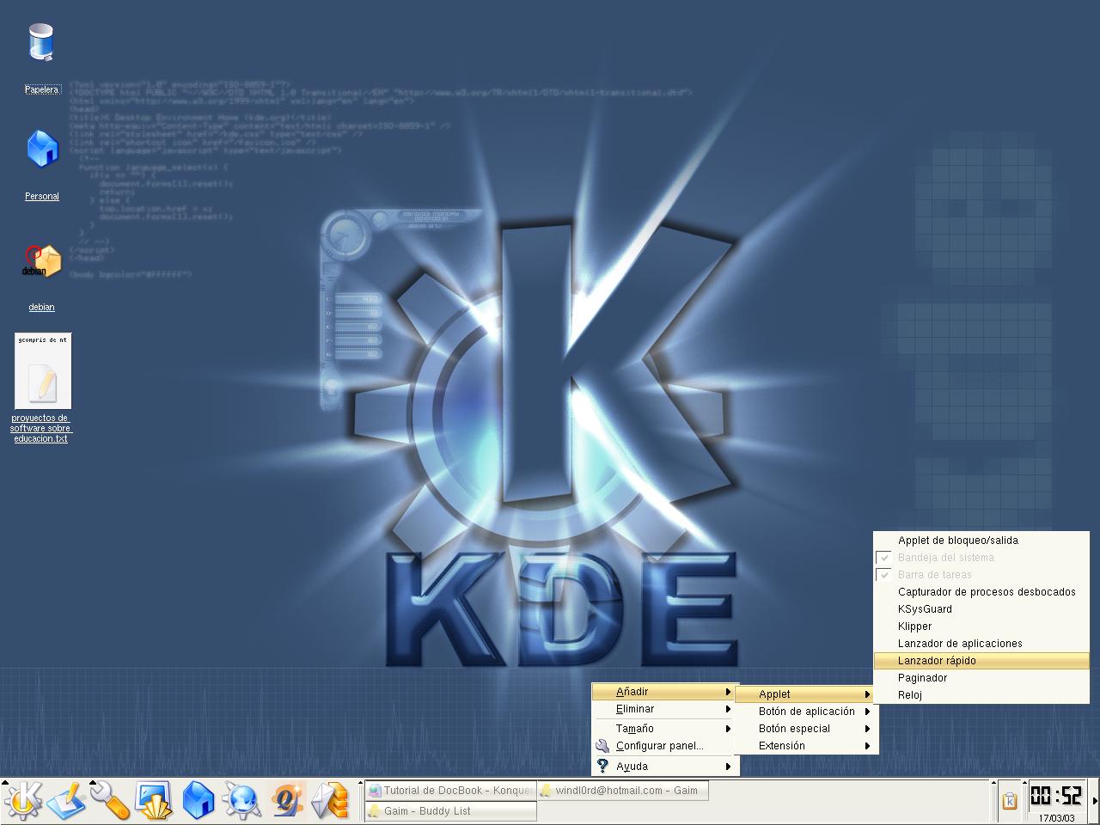
Task: Launch the Konqueror web browser globe icon
Action: 242,801
